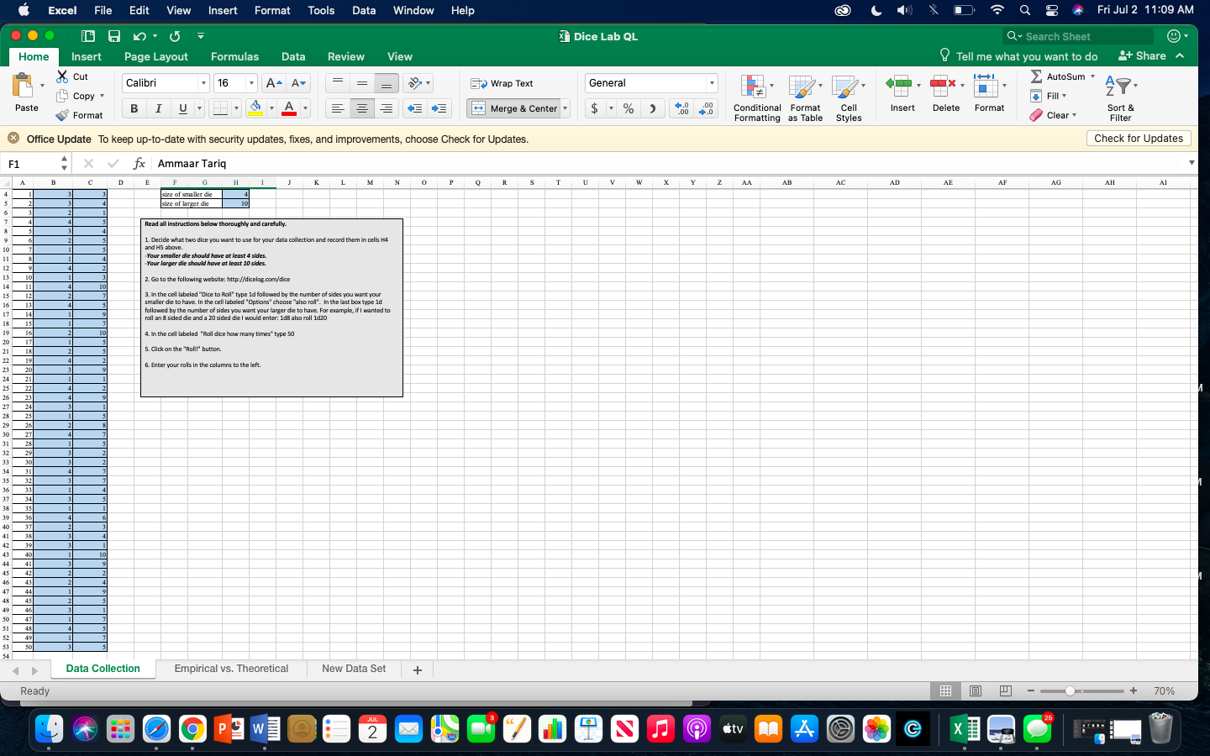The height and width of the screenshot is (756, 1210).
Task: Switch to Empirical vs. Theoretical sheet
Action: click(x=231, y=669)
